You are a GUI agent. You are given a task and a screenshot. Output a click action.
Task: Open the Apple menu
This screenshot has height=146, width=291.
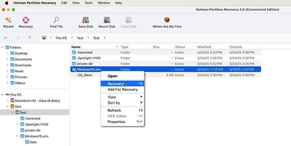tap(7, 3)
